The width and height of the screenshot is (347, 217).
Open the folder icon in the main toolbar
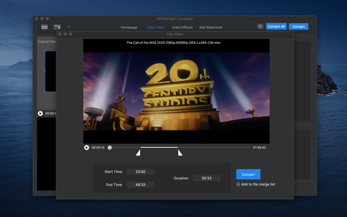point(44,27)
